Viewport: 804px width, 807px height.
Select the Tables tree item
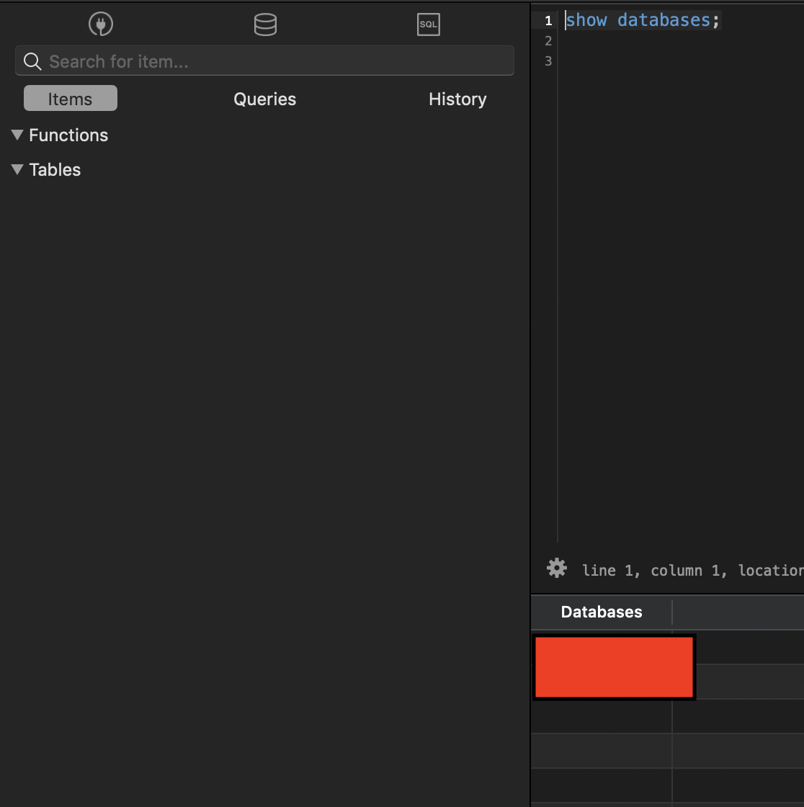(x=55, y=170)
